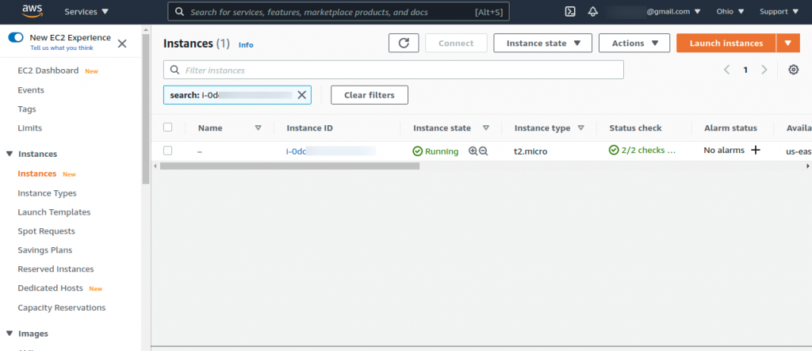Open the AWS home logo
This screenshot has width=812, height=351.
32,11
